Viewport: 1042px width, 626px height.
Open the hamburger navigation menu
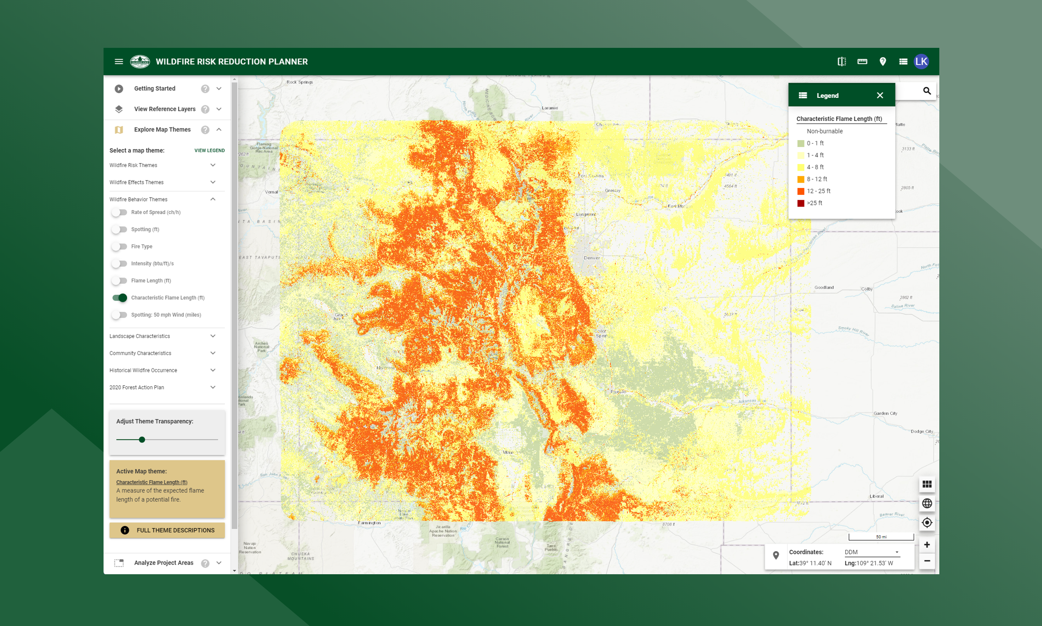coord(119,62)
